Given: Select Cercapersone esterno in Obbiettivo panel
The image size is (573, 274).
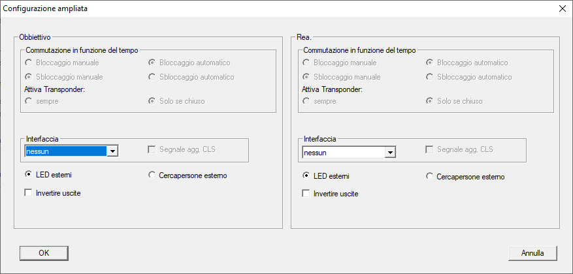Looking at the screenshot, I should (152, 175).
